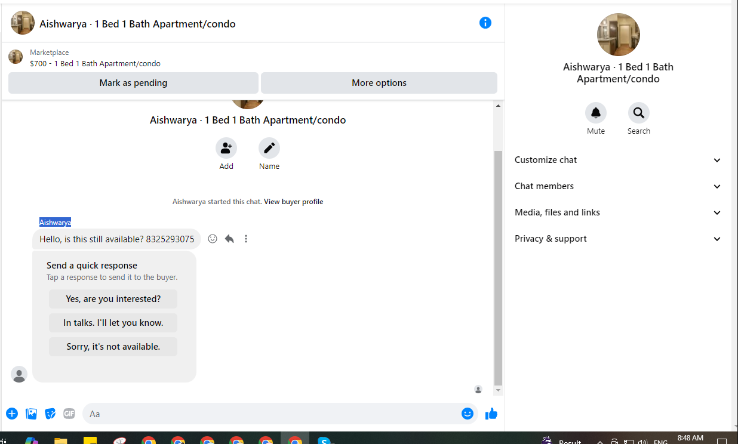Open the View buyer profile link

tap(294, 202)
